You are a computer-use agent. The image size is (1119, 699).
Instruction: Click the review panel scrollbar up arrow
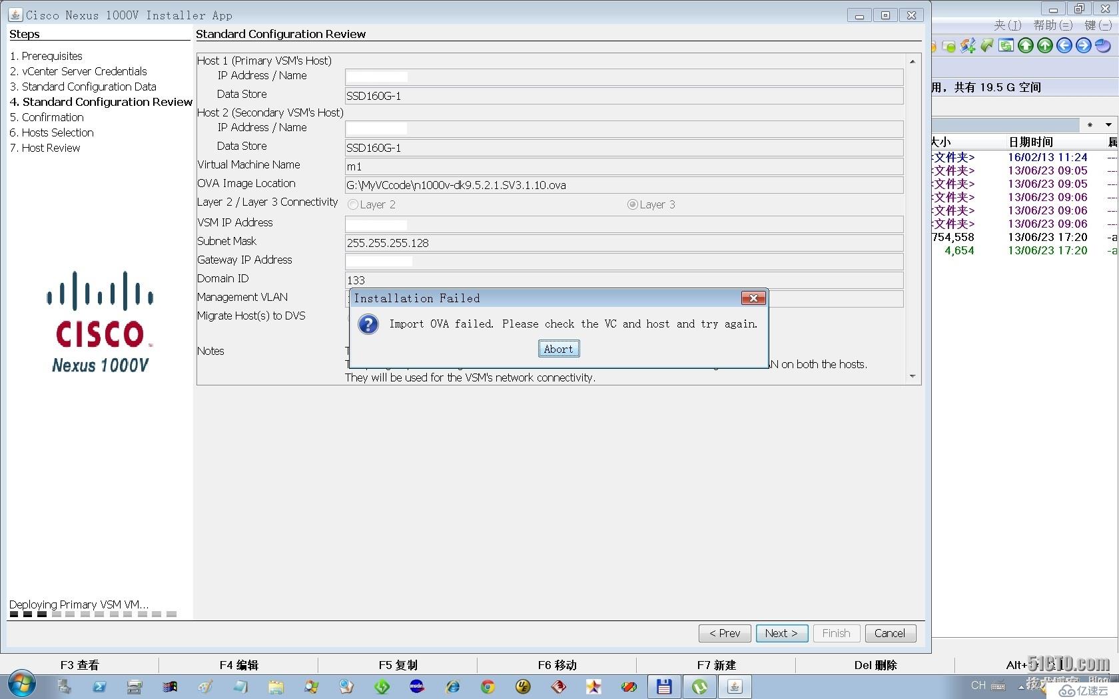click(x=913, y=61)
